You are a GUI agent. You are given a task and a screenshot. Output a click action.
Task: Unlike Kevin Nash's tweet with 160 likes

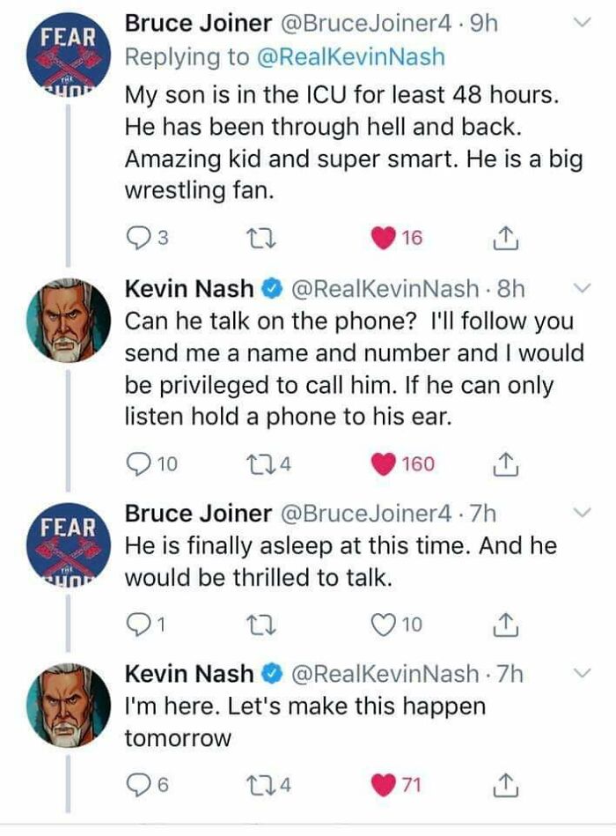pos(384,464)
